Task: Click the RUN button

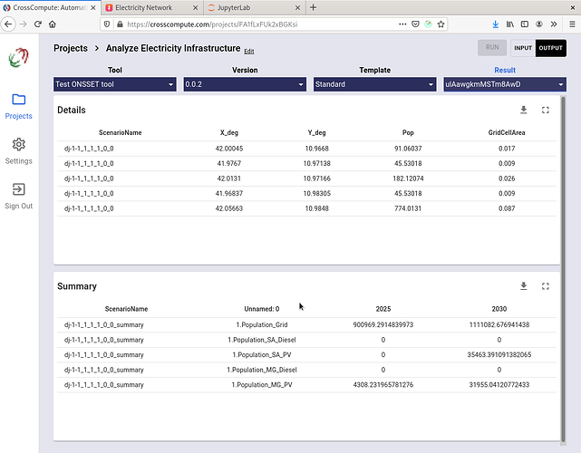Action: pos(492,48)
